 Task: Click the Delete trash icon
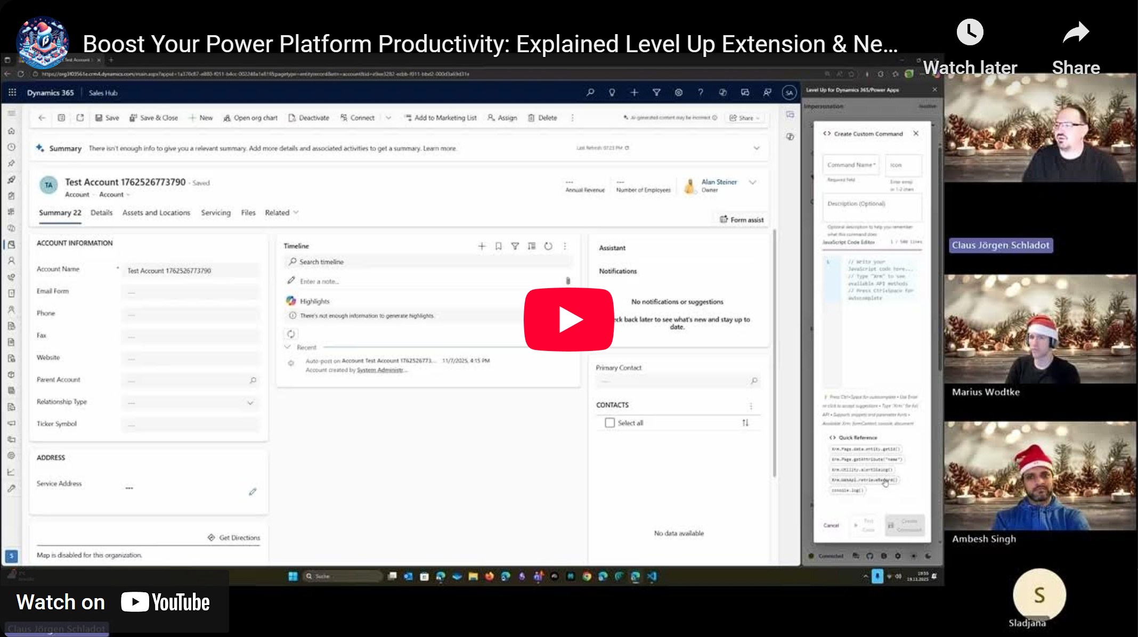tap(531, 118)
